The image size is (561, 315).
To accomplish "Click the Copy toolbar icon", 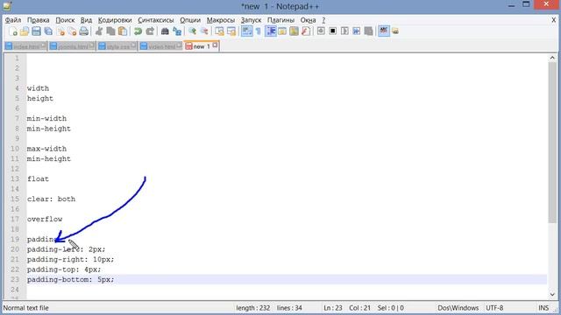I will coord(111,31).
